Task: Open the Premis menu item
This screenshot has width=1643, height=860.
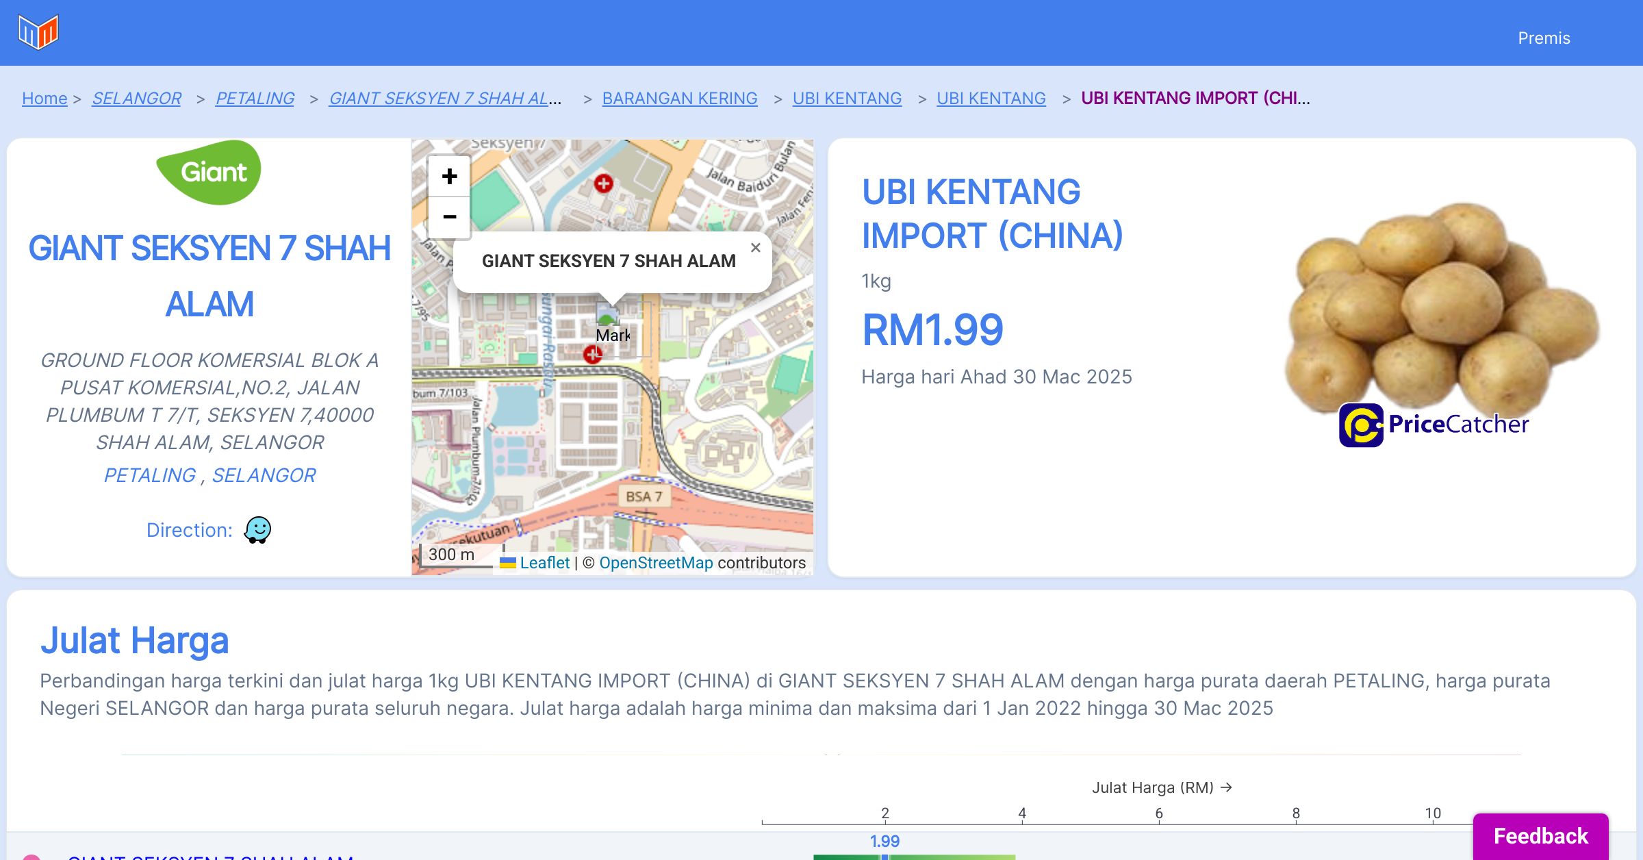Action: click(1544, 38)
